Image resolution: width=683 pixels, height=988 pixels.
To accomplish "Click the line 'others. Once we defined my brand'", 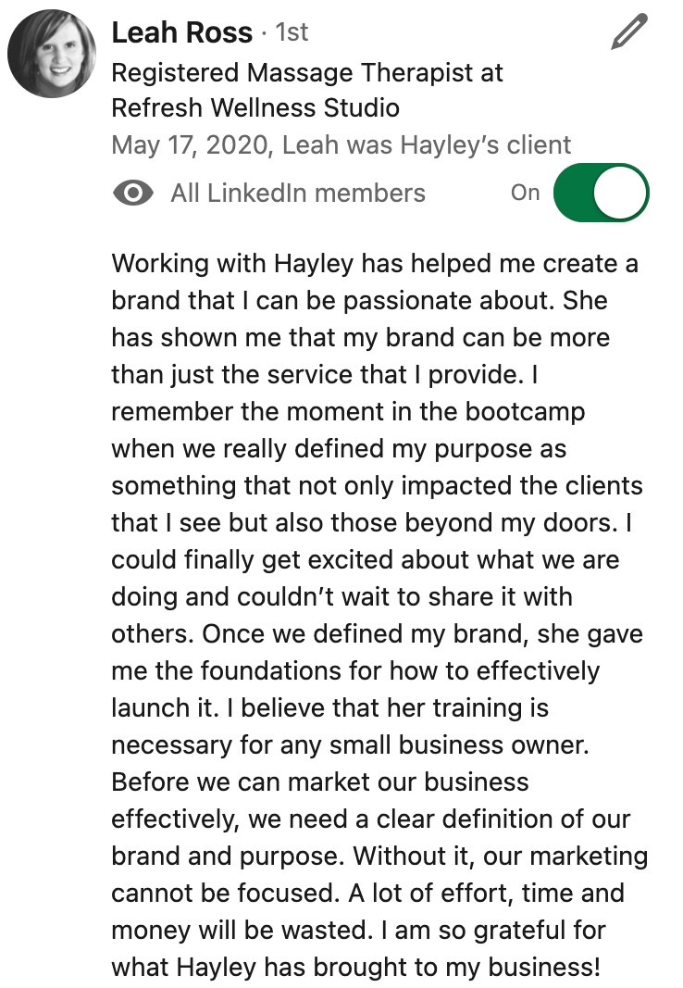I will click(x=377, y=634).
